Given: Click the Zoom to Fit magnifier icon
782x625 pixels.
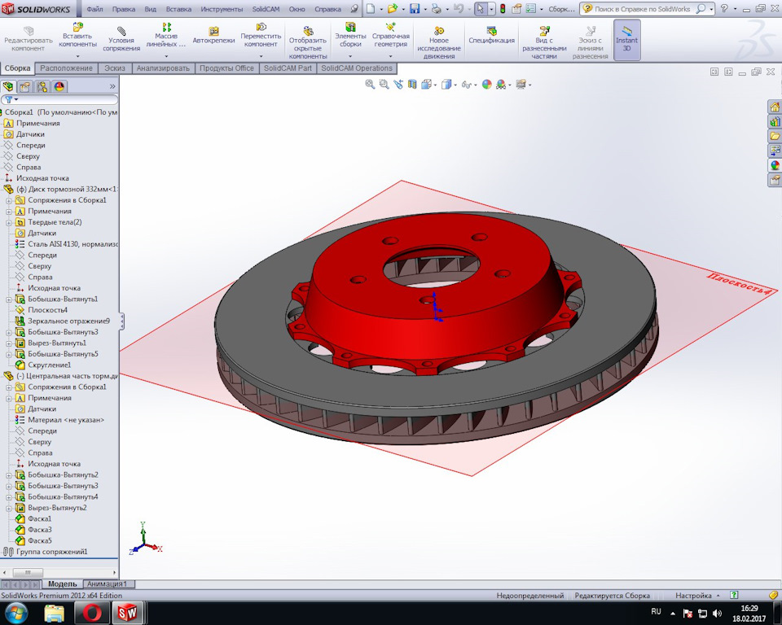Looking at the screenshot, I should (370, 84).
